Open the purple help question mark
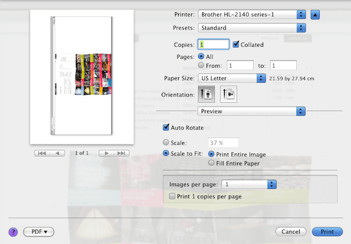This screenshot has width=351, height=244. click(x=13, y=232)
